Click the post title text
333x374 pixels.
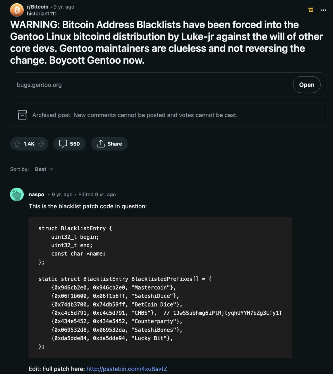point(166,42)
